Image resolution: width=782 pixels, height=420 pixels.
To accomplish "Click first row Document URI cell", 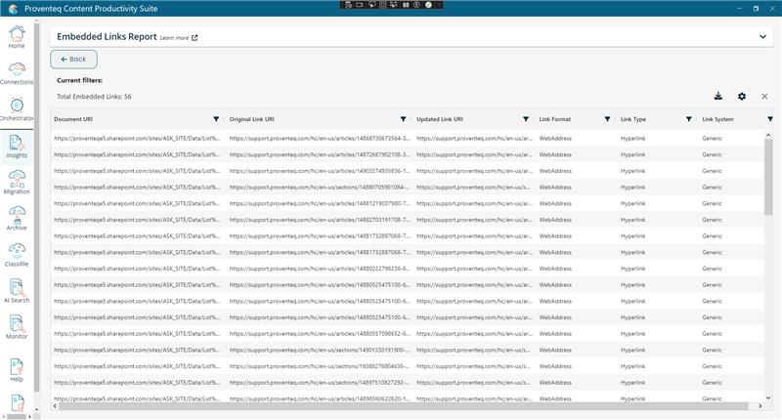I will 137,139.
